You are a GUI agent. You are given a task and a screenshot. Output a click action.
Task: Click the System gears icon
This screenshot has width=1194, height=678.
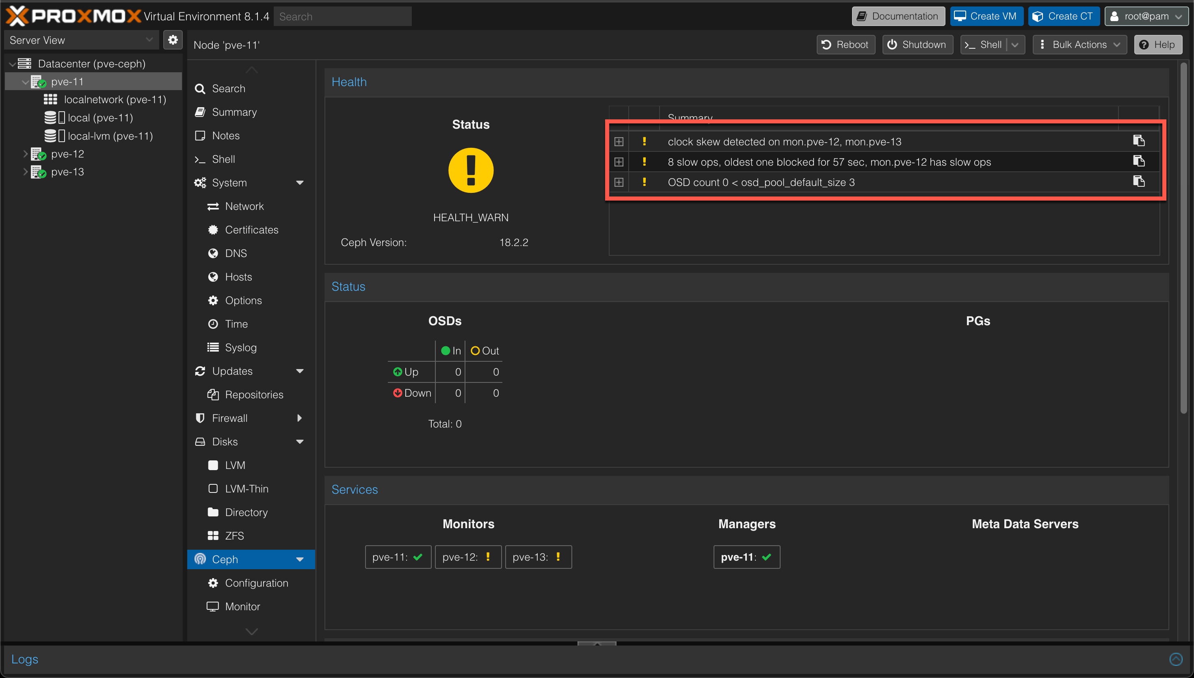click(x=200, y=183)
